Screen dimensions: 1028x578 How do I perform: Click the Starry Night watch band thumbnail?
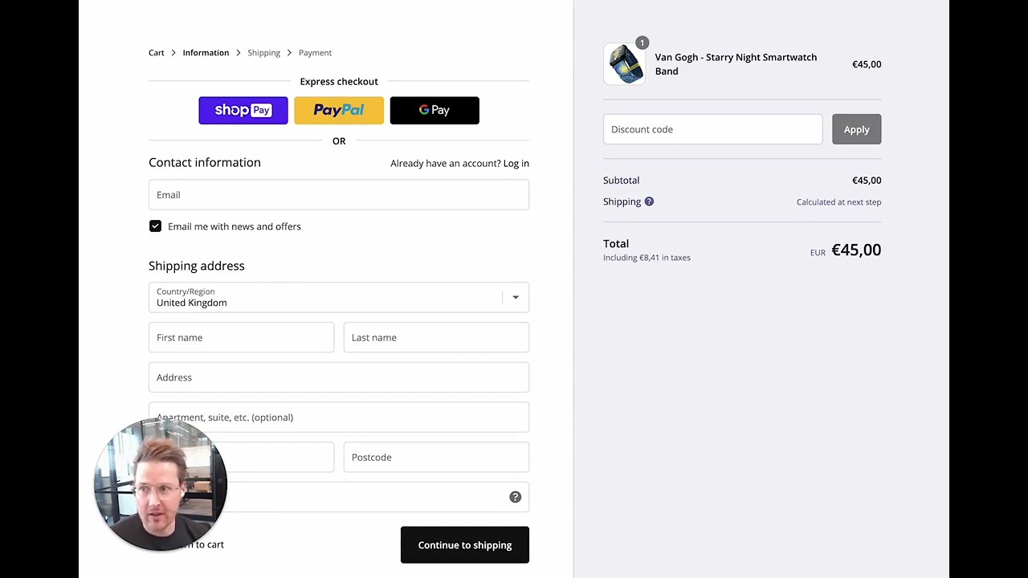[x=624, y=64]
